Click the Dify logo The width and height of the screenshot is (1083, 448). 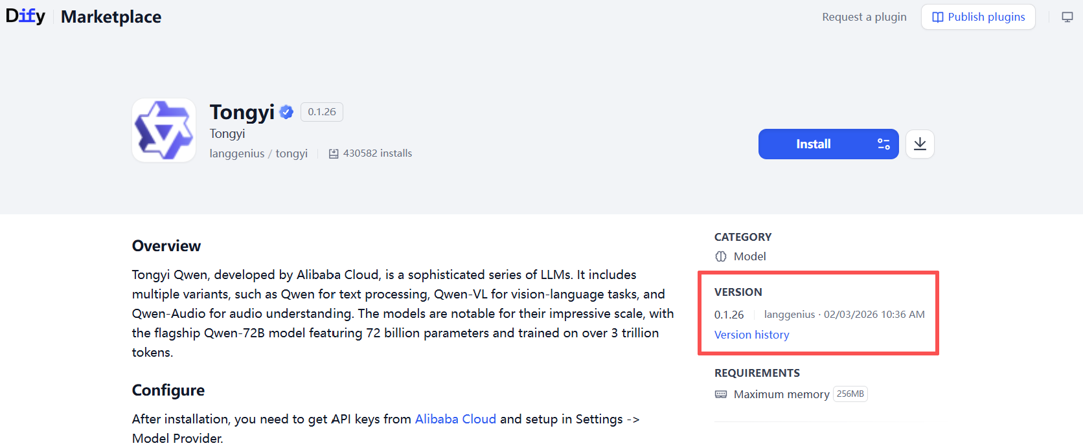(26, 16)
